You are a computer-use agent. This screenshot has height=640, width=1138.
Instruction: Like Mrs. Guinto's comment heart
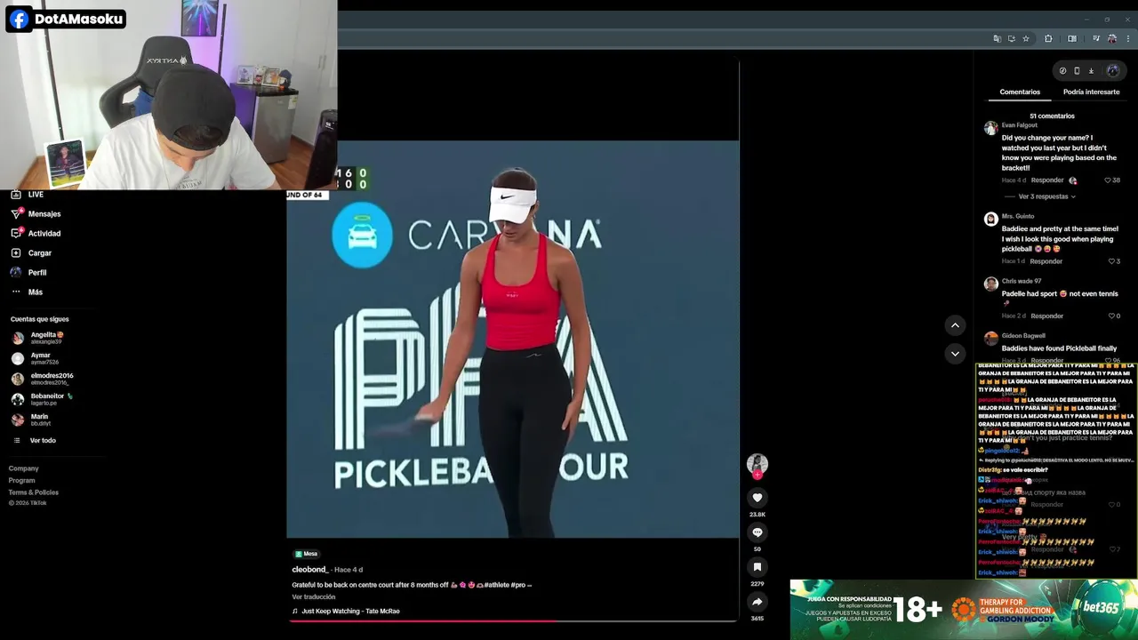[x=1111, y=261]
